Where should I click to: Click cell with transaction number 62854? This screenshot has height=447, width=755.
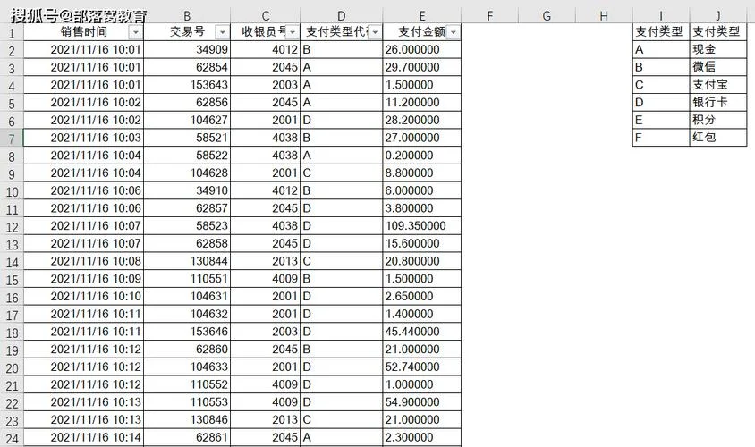(x=187, y=67)
